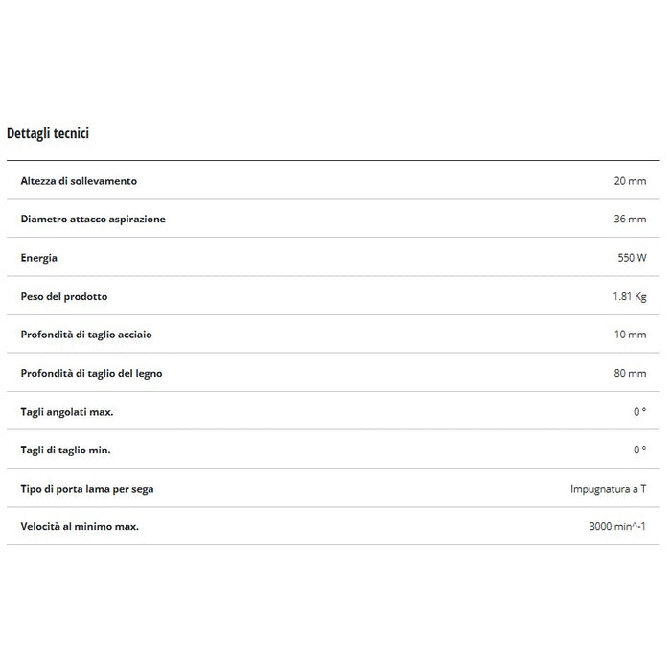This screenshot has height=671, width=671.
Task: Click the 550 W value
Action: [x=632, y=258]
